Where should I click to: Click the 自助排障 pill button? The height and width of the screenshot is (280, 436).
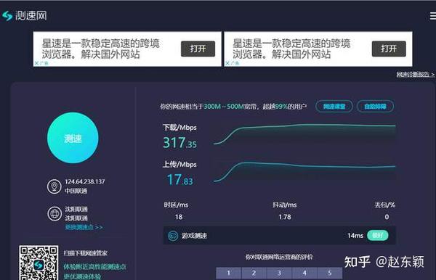point(376,107)
